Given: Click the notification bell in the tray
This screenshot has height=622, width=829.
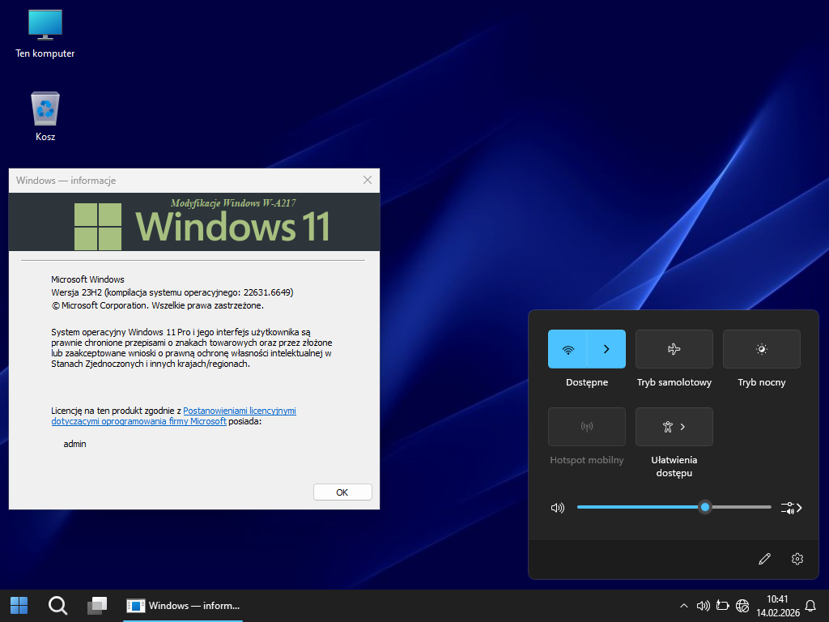Looking at the screenshot, I should [x=810, y=605].
